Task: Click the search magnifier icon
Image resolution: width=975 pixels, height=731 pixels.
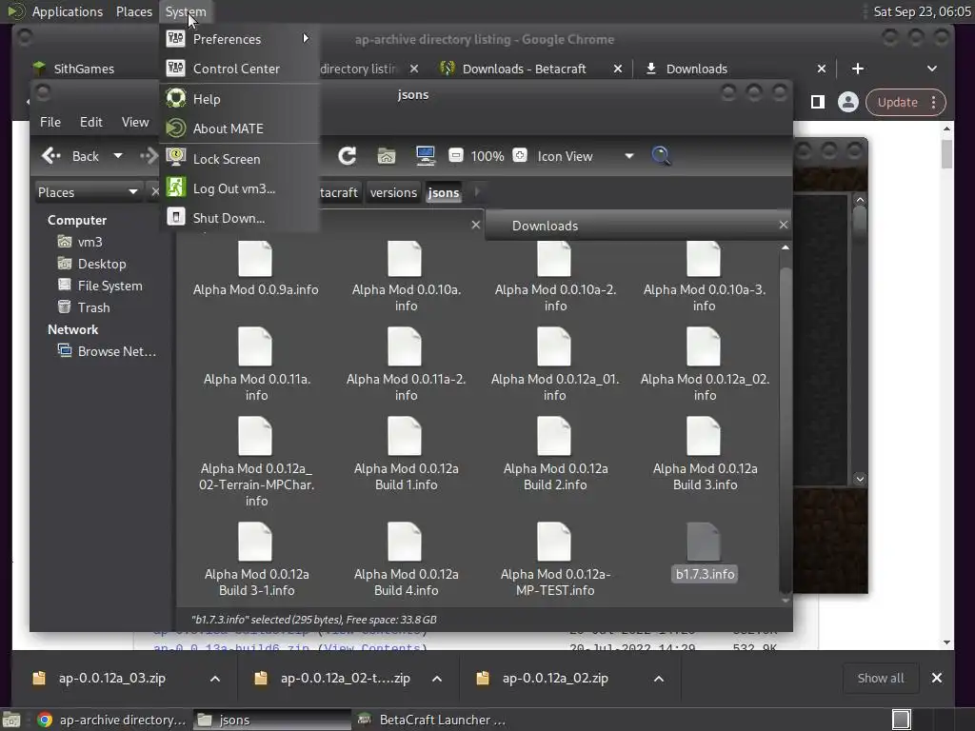Action: (x=661, y=156)
